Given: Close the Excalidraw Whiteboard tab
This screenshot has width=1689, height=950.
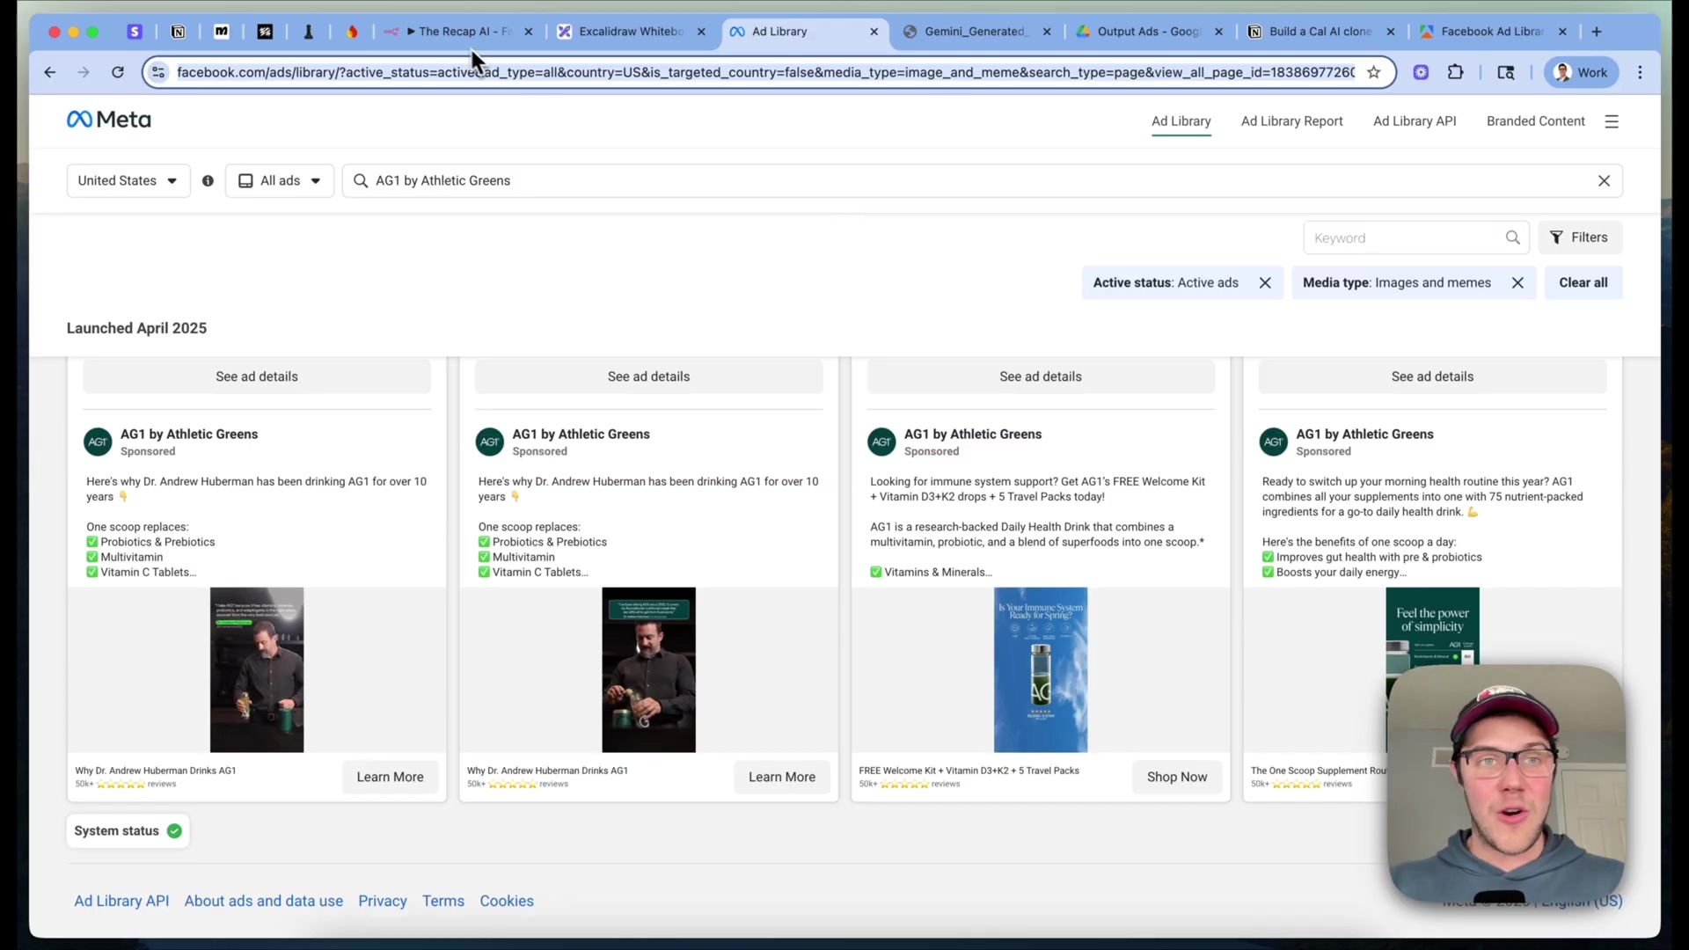Looking at the screenshot, I should click(701, 32).
